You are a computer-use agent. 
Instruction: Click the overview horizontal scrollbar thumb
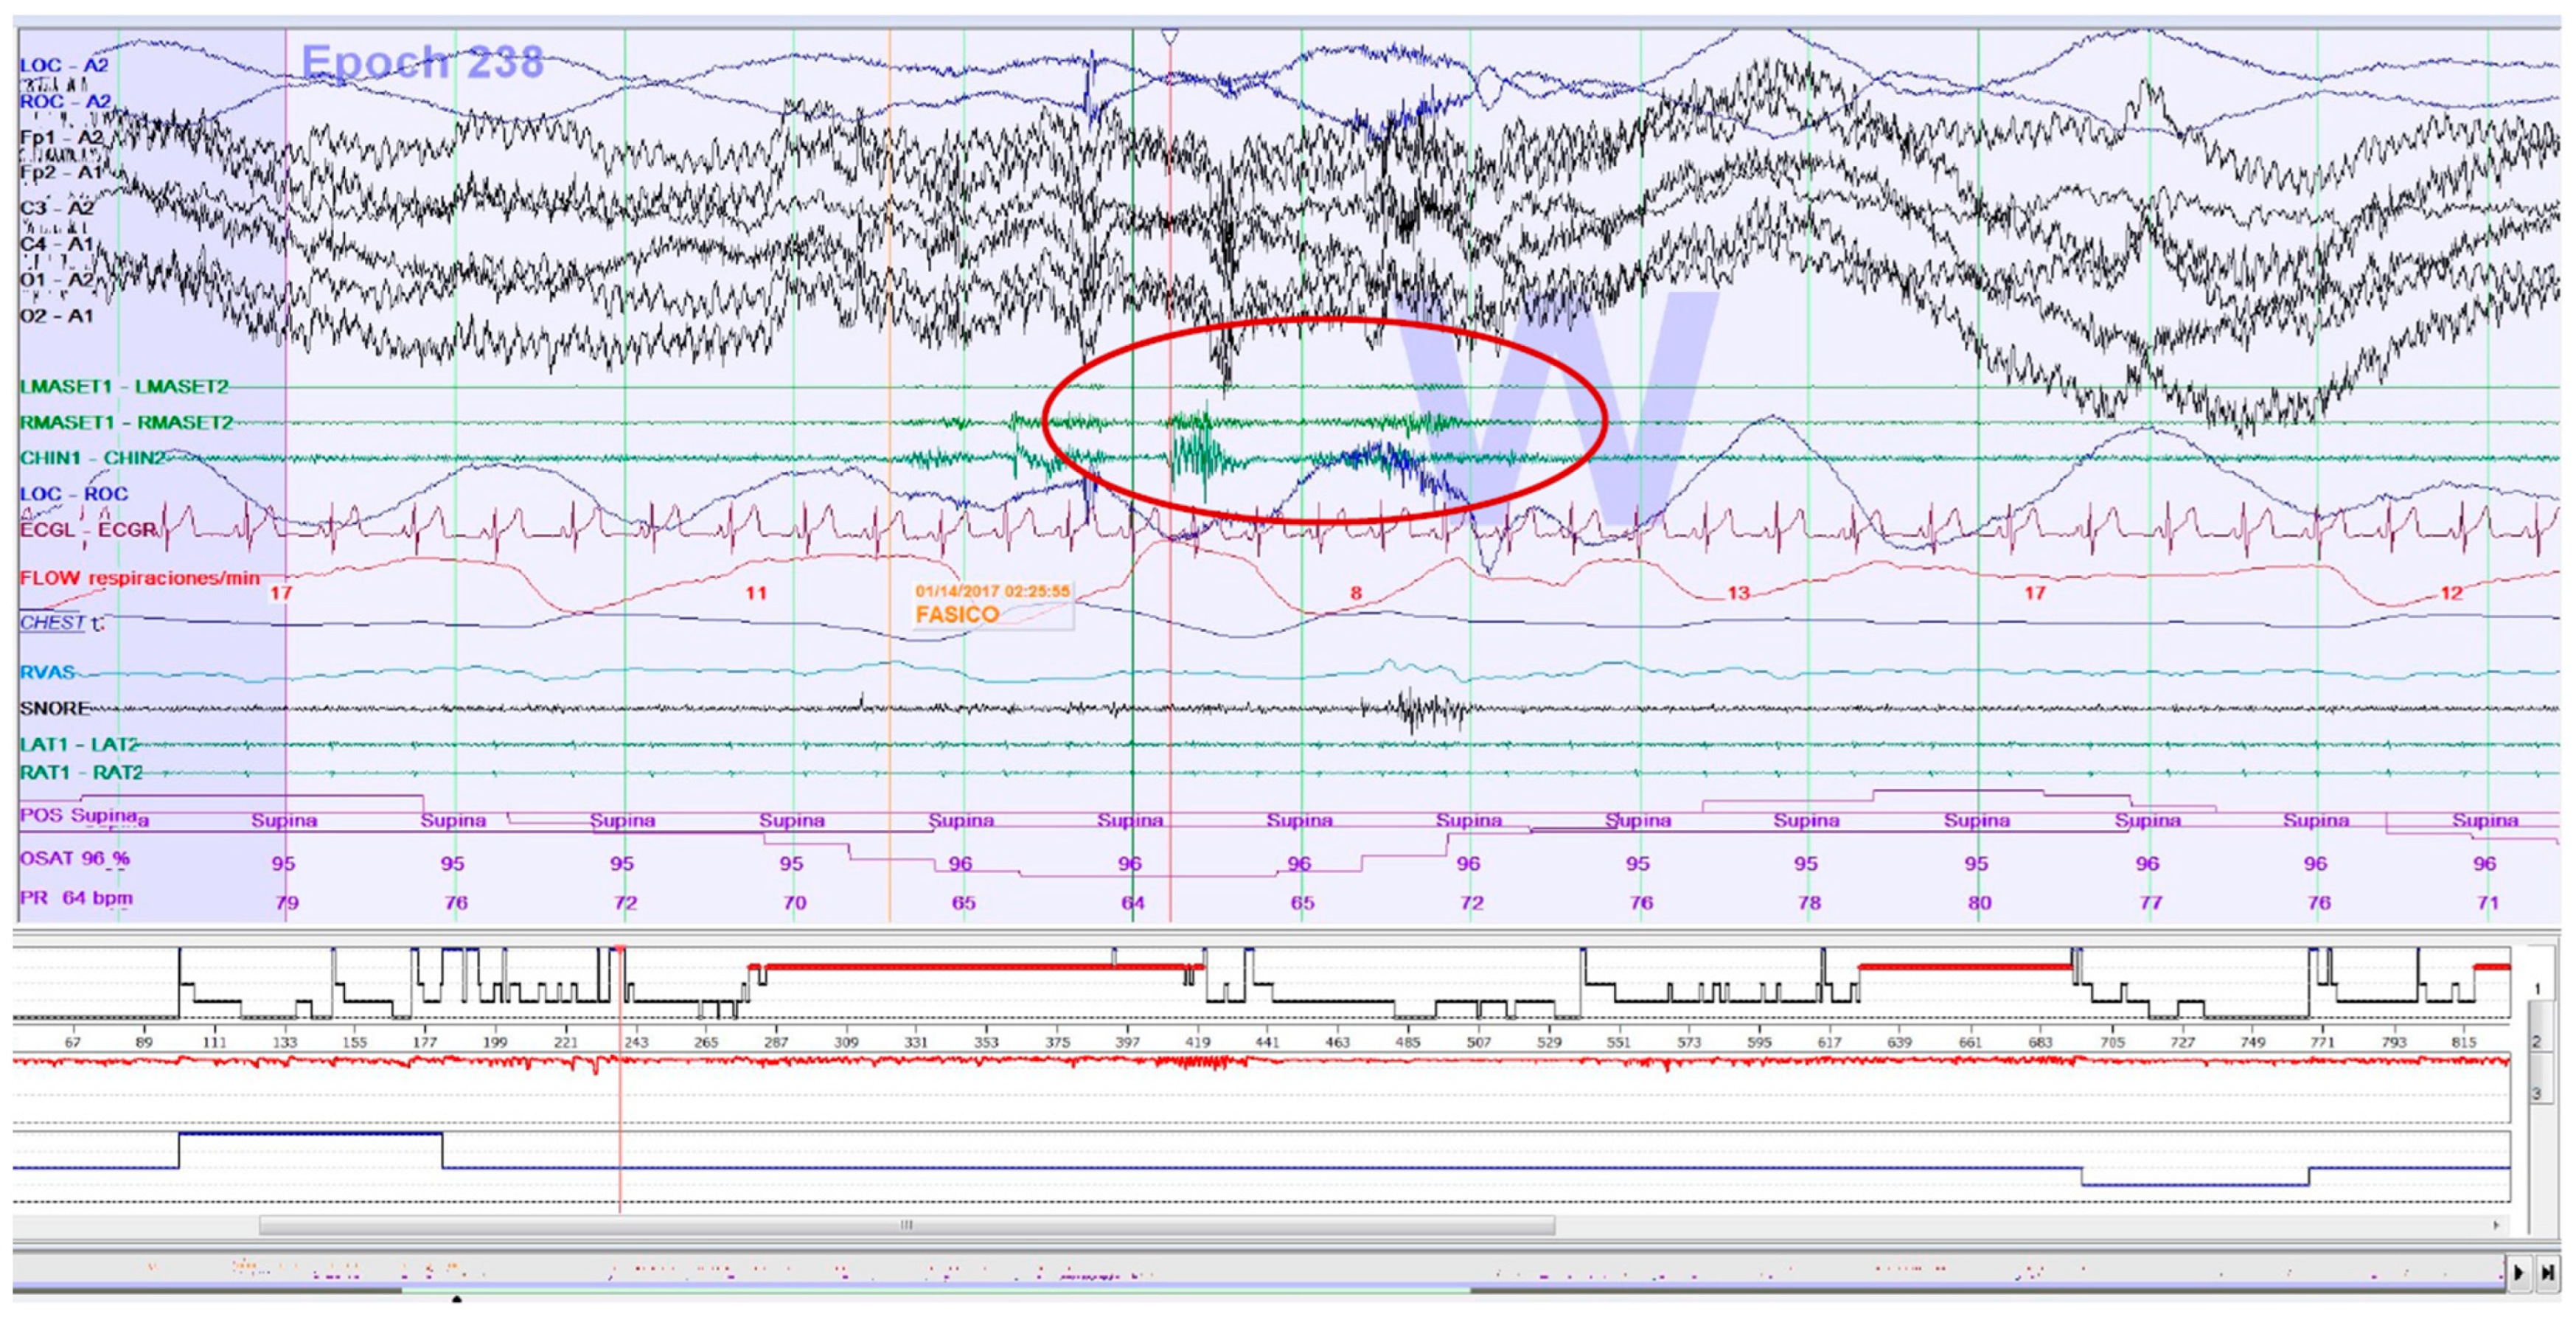coord(906,1225)
